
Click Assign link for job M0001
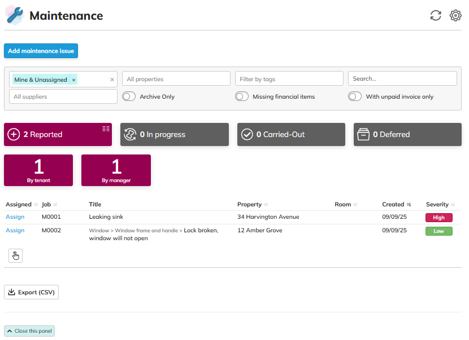click(15, 217)
